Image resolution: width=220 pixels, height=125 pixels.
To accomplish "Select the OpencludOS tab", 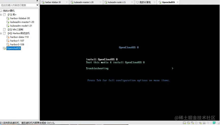I will [x=168, y=2].
